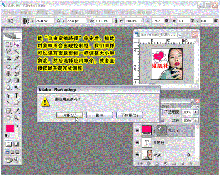Click 形状 1 layer red fill thumbnail

[147, 130]
